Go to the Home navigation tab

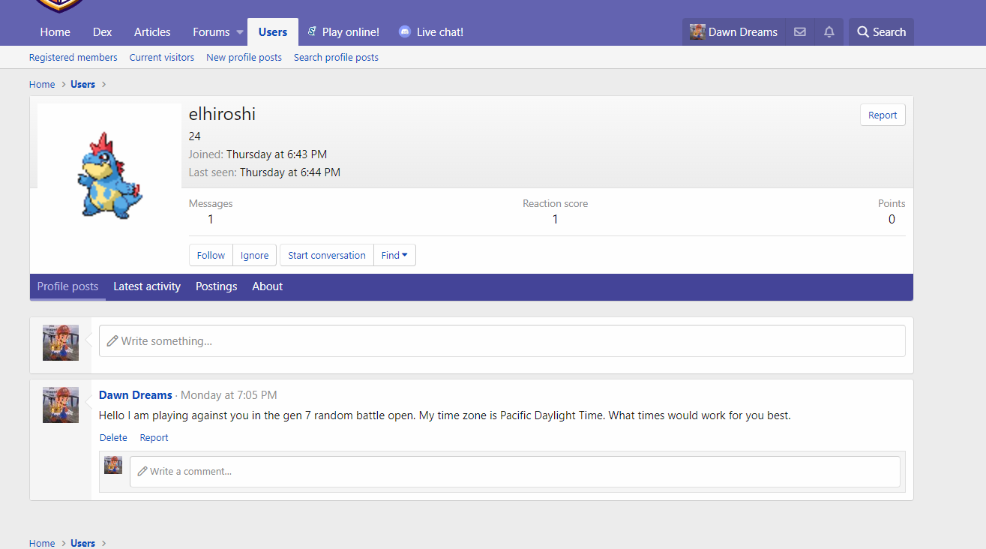click(x=55, y=32)
